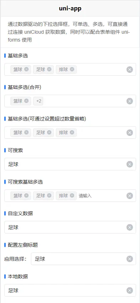
Task: Clear the 应用选择 selected value
Action: (130, 259)
